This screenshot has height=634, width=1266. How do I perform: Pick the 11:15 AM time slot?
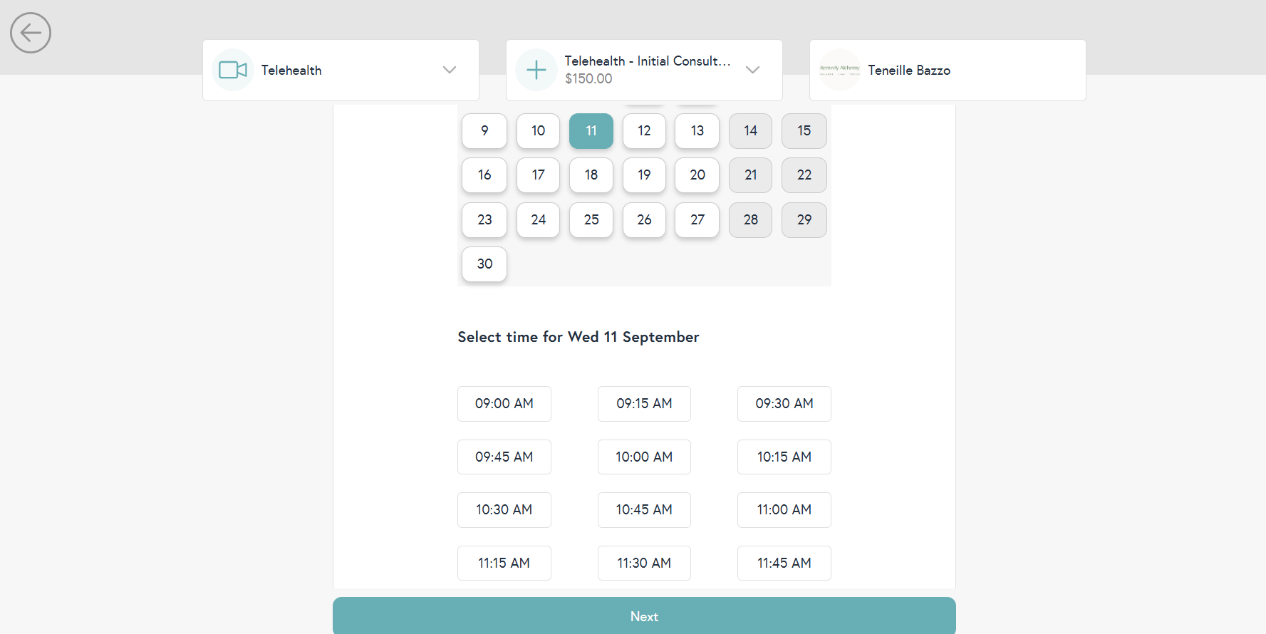(504, 563)
